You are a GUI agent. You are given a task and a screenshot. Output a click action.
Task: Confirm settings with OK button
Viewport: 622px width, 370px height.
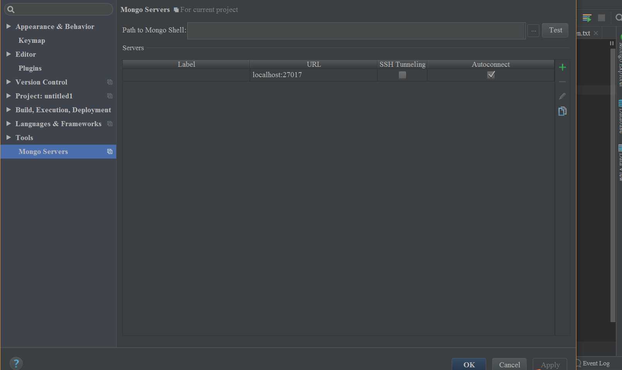[x=469, y=365]
